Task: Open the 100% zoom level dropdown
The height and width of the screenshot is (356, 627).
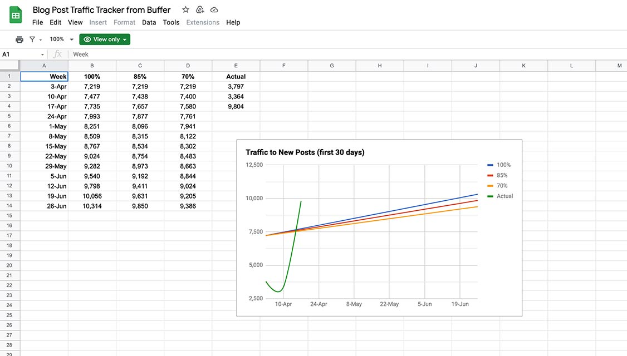Action: coord(61,39)
